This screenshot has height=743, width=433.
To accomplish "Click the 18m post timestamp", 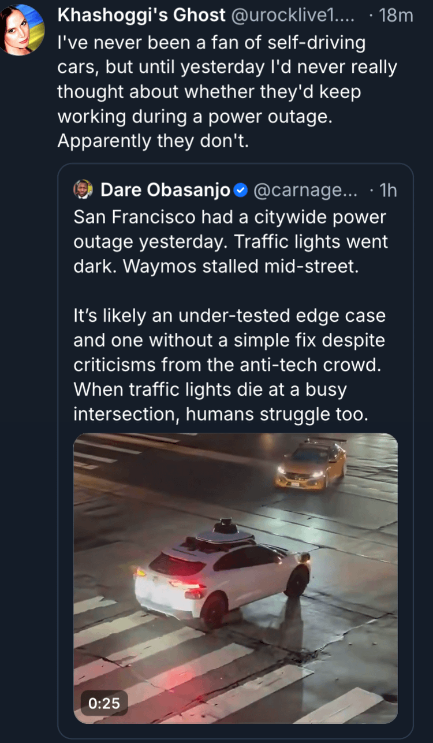I will tap(396, 16).
